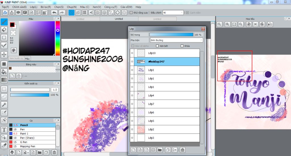Viewport: 291px width, 156px height.
Task: Select the Mapping Pen brush
Action: [32, 146]
